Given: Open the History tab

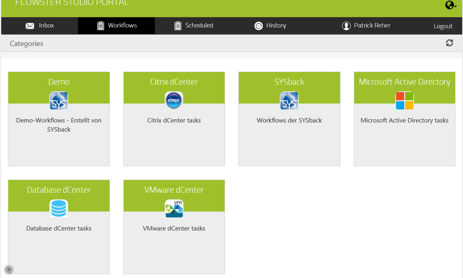Looking at the screenshot, I should tap(270, 25).
